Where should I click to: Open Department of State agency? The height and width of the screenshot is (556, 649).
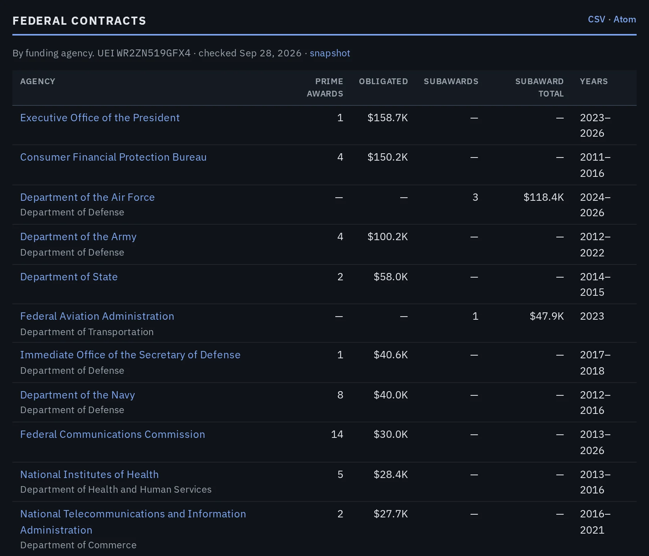(69, 277)
